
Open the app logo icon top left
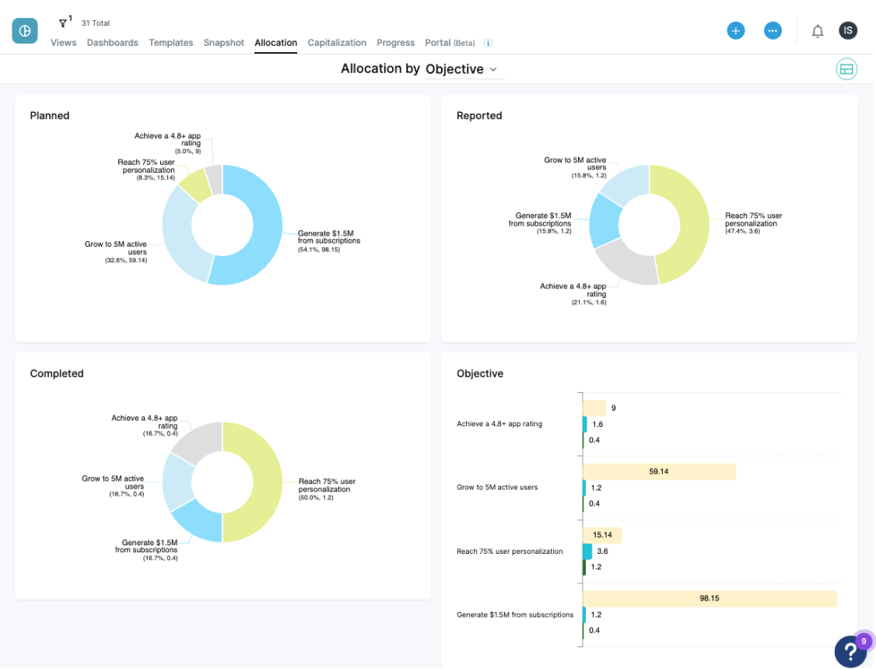click(24, 30)
